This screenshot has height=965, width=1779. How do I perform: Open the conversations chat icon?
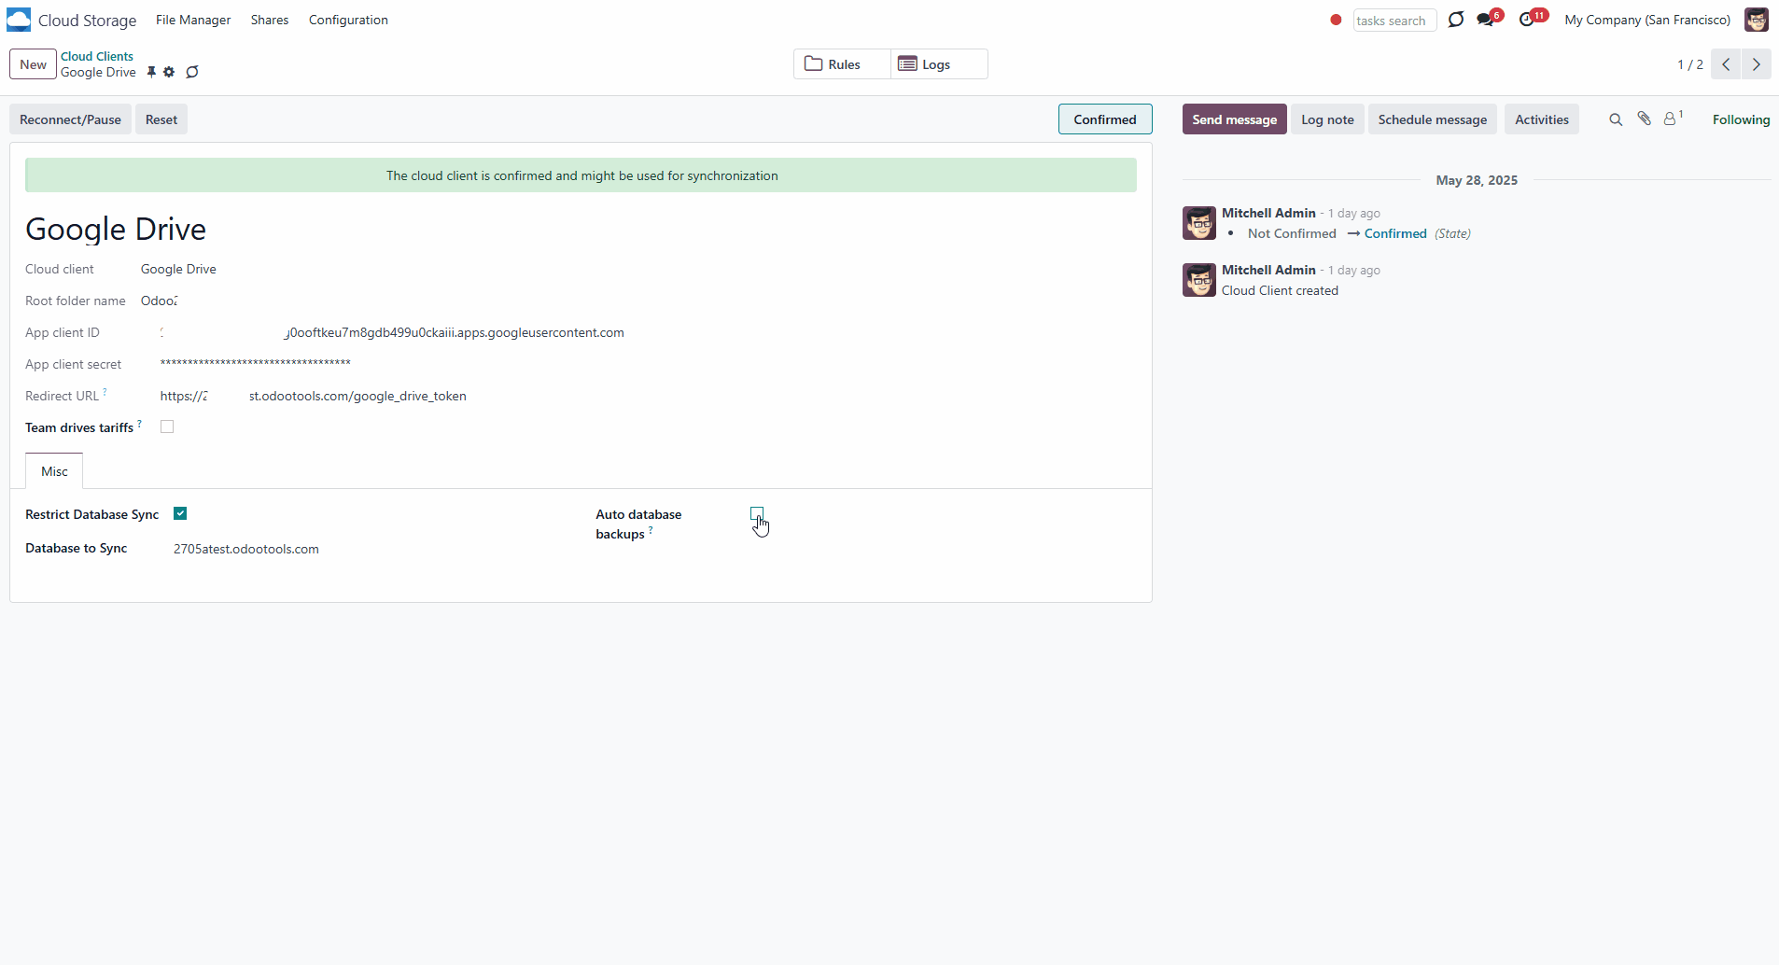[1486, 20]
